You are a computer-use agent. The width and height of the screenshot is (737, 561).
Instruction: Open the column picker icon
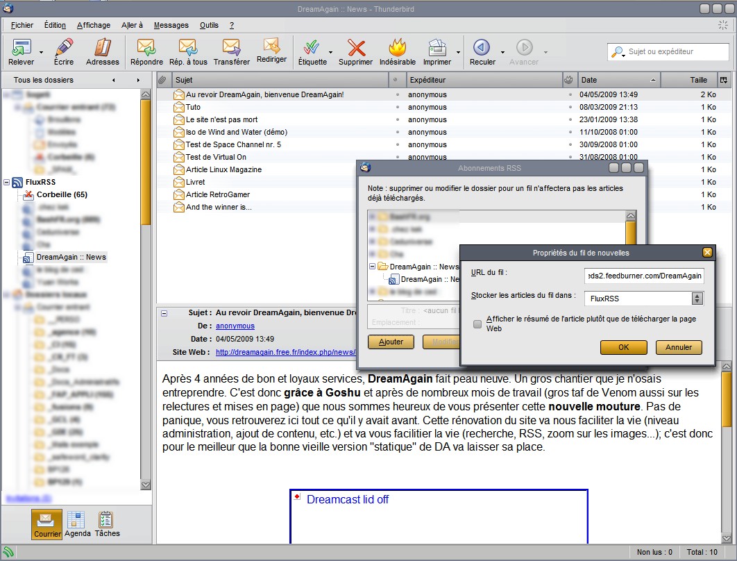pyautogui.click(x=724, y=80)
